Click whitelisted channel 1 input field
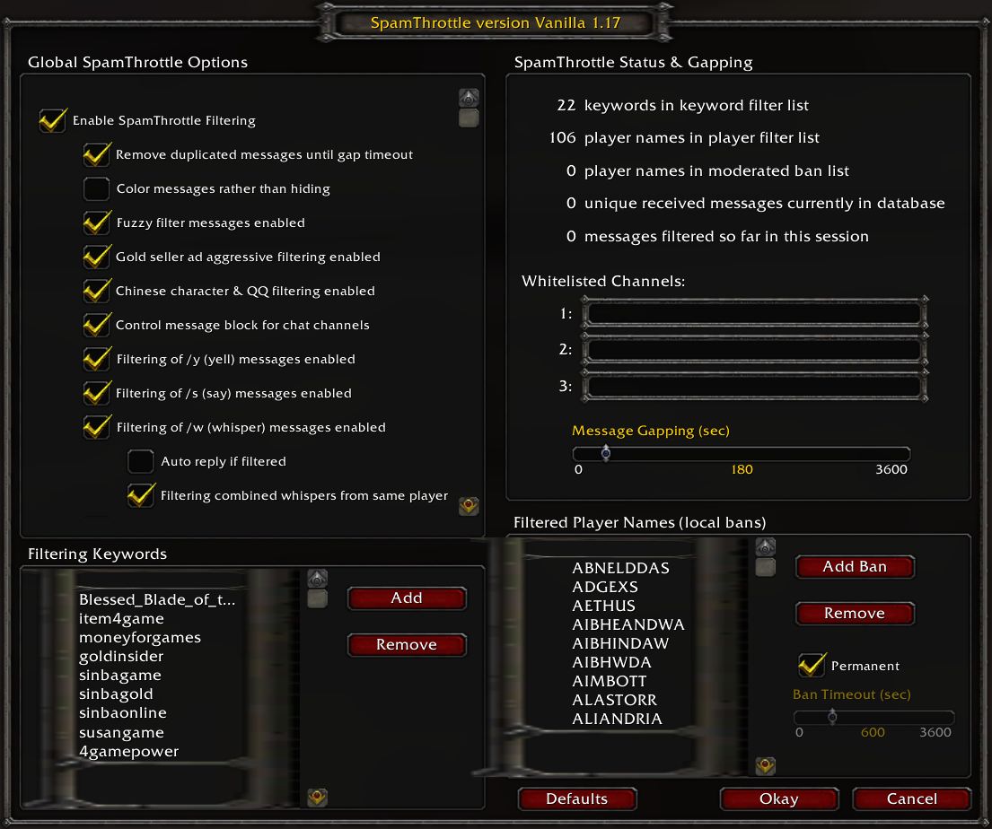This screenshot has width=992, height=829. 754,314
